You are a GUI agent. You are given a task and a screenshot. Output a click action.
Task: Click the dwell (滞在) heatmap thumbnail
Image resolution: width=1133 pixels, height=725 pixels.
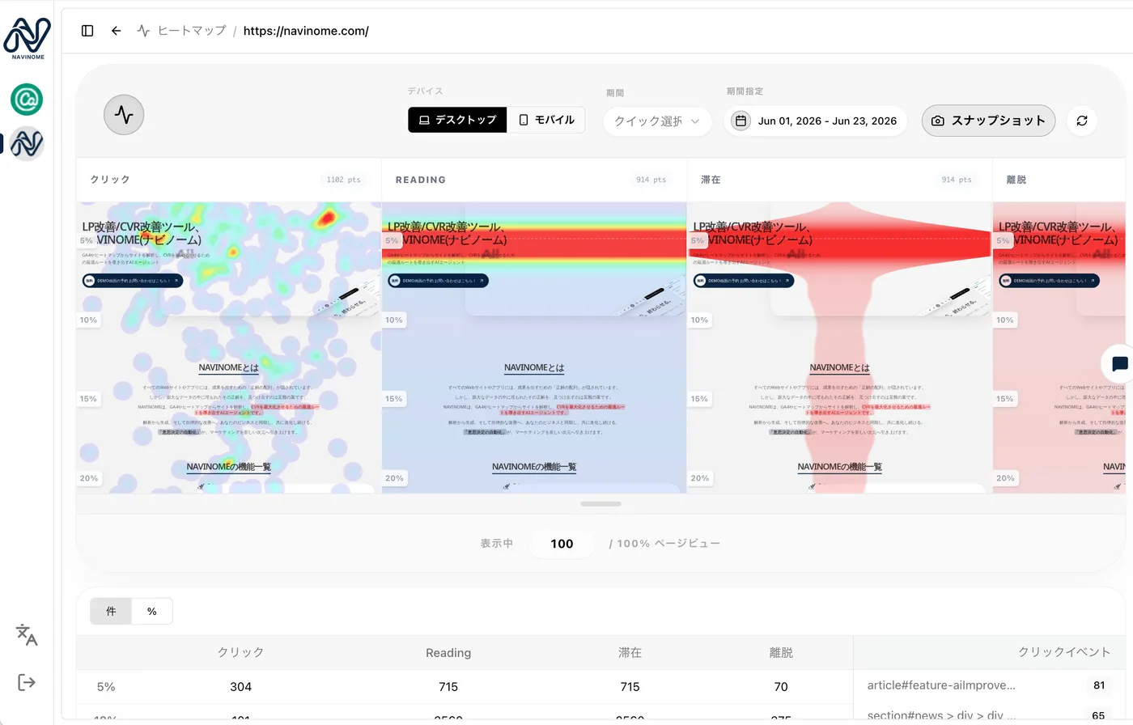click(x=840, y=348)
